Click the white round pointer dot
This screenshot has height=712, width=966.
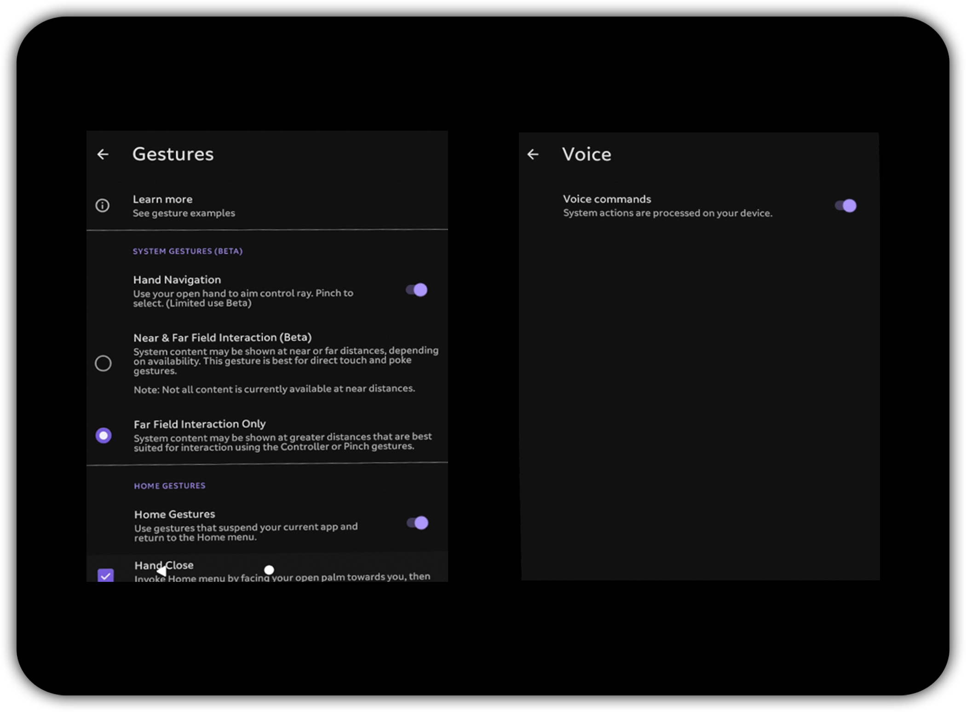(269, 570)
